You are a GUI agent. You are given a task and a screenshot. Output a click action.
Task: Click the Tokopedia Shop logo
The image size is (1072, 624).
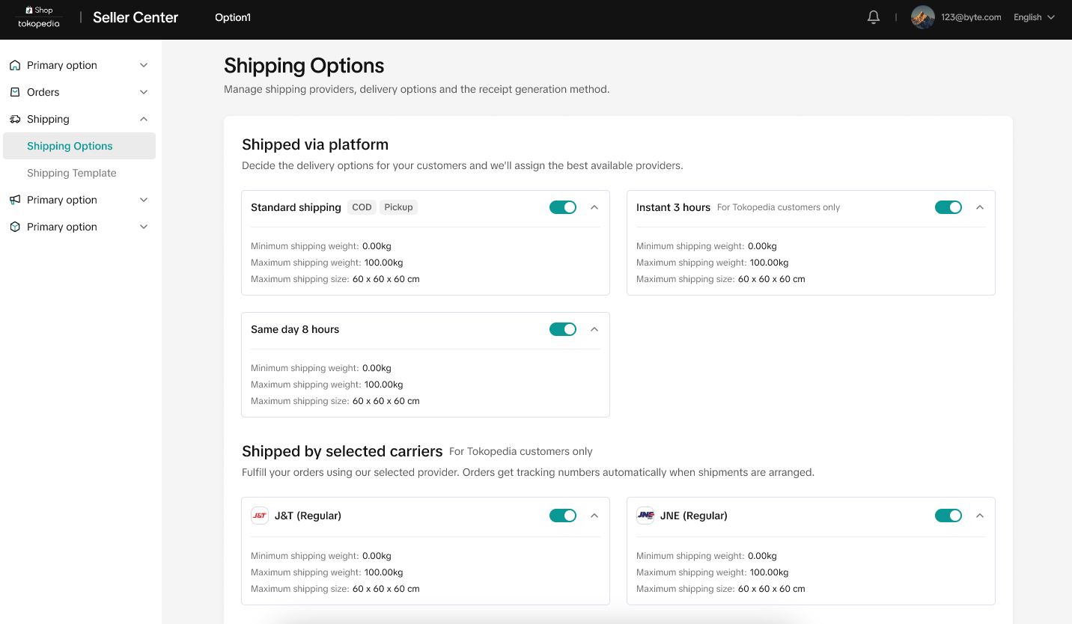click(x=39, y=17)
